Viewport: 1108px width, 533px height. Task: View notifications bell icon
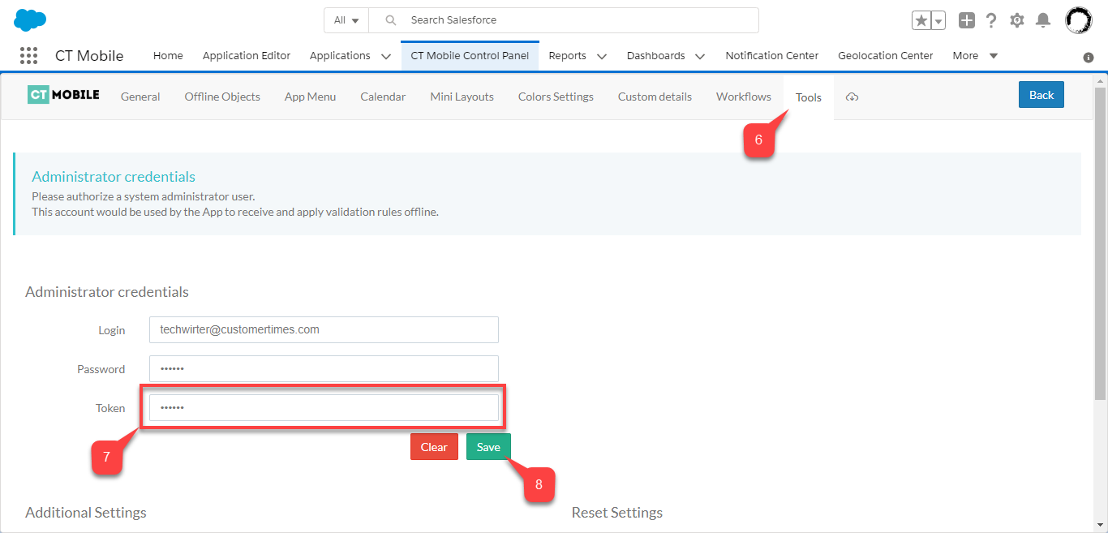[1043, 20]
